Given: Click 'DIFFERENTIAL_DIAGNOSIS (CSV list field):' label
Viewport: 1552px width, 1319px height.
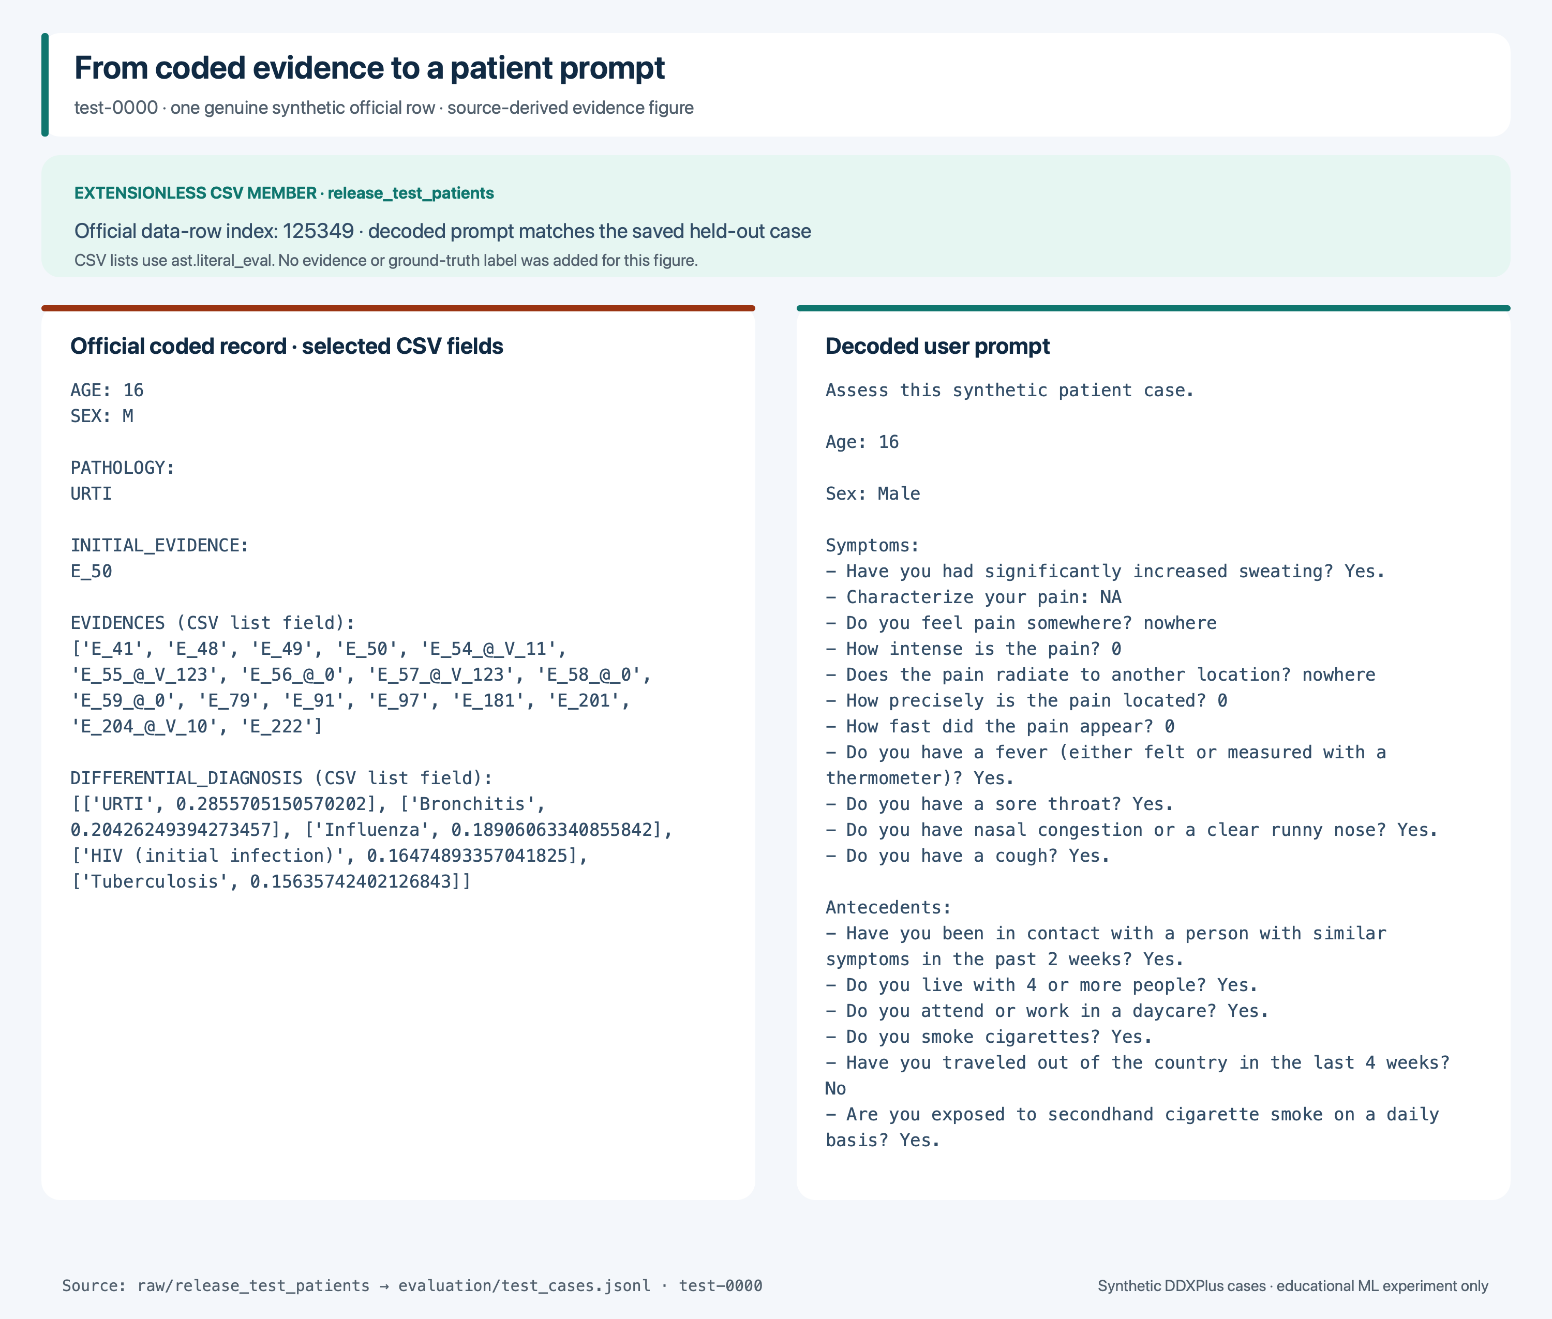Looking at the screenshot, I should tap(282, 778).
